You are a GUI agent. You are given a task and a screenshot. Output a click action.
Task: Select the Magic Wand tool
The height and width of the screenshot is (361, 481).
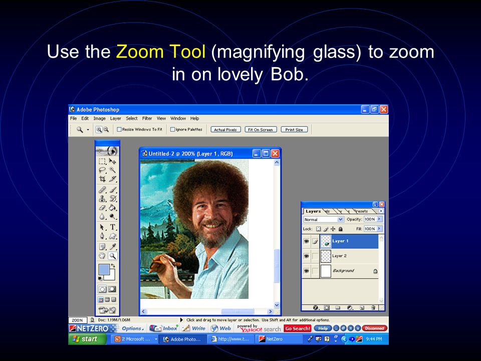(113, 170)
